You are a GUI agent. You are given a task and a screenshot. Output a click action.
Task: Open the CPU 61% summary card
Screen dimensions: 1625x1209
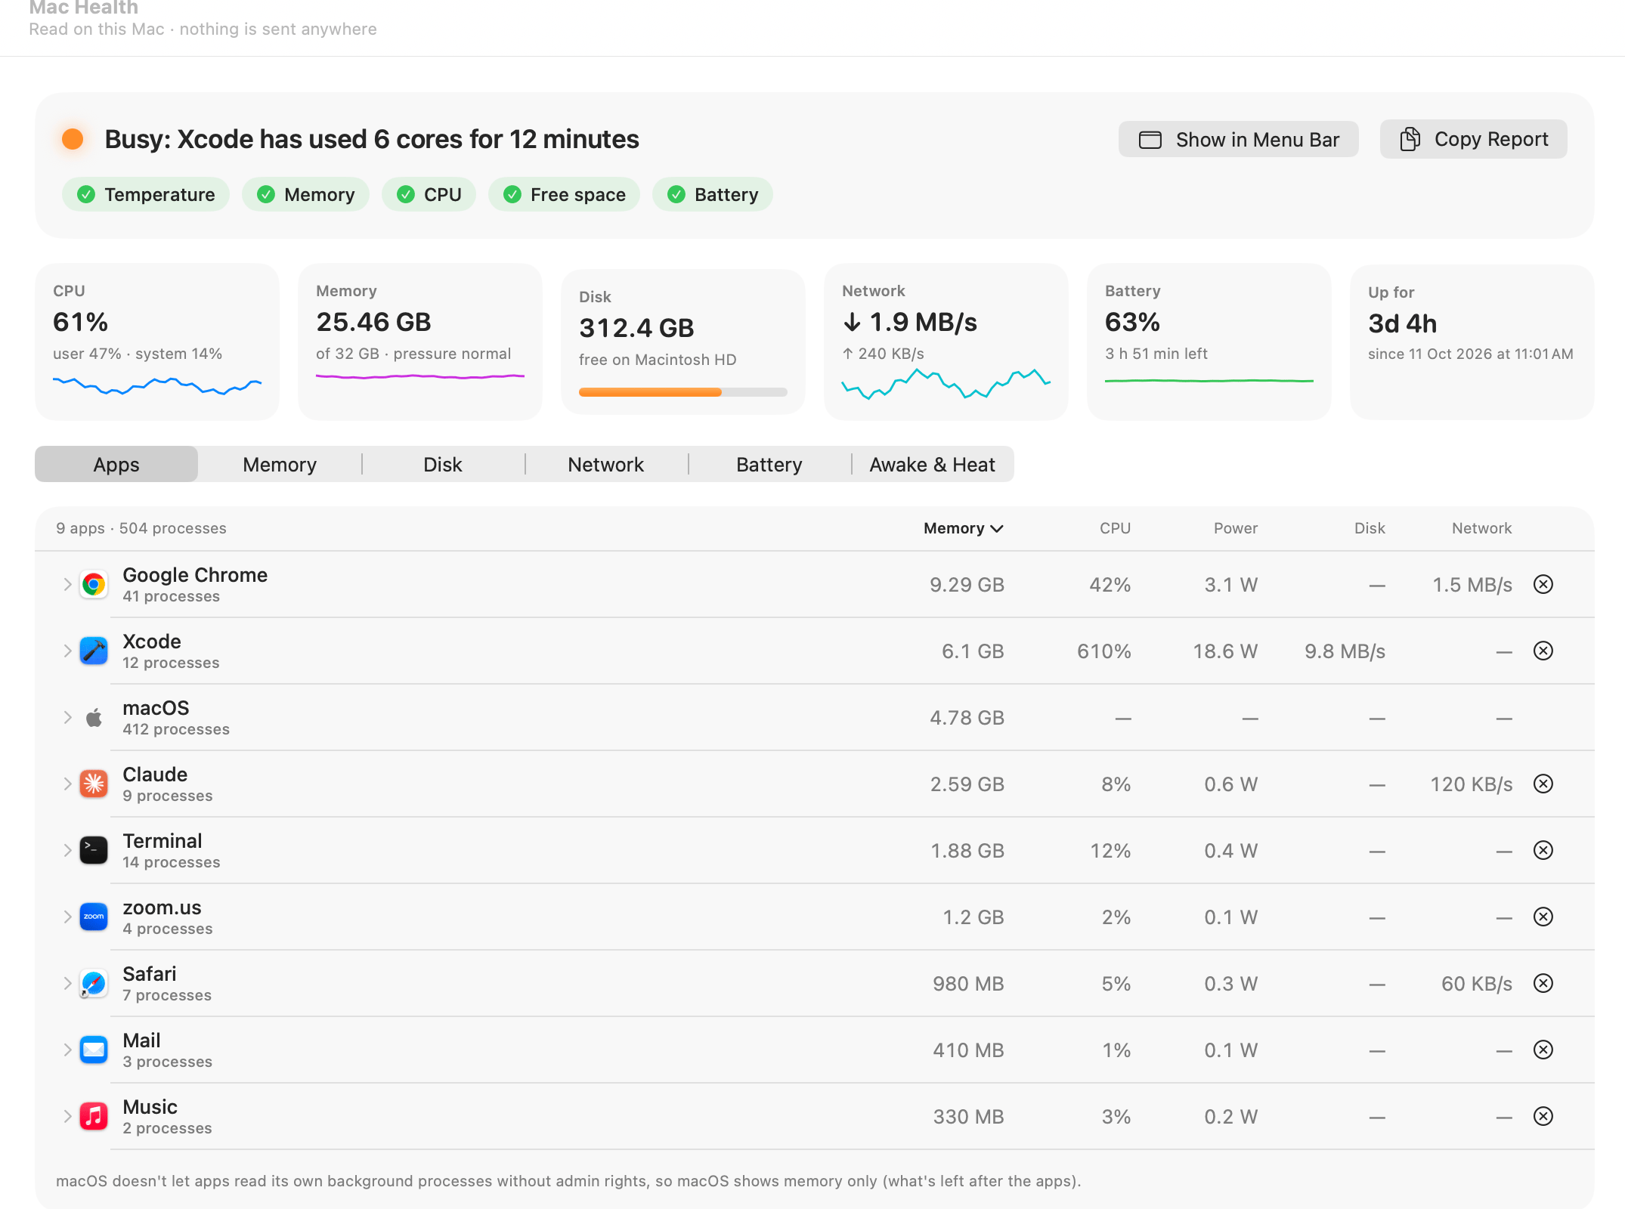click(157, 342)
